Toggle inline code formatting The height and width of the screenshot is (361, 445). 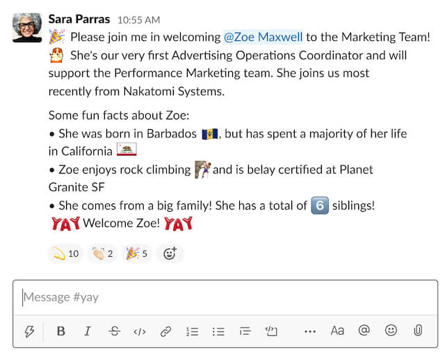tap(140, 331)
